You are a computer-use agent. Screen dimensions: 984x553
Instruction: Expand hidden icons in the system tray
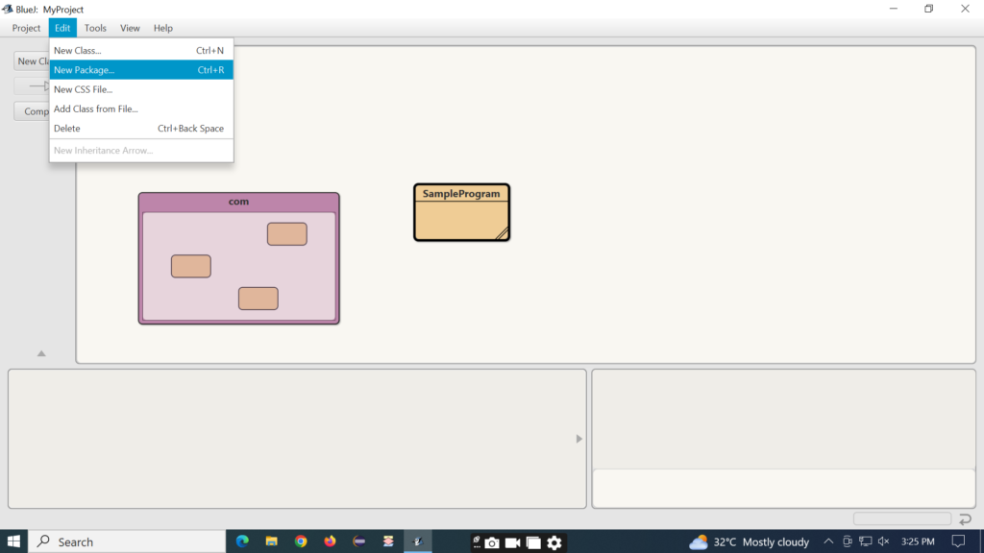coord(827,541)
